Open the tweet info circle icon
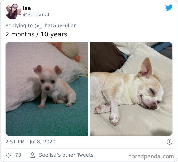The height and width of the screenshot is (162, 178). click(170, 142)
